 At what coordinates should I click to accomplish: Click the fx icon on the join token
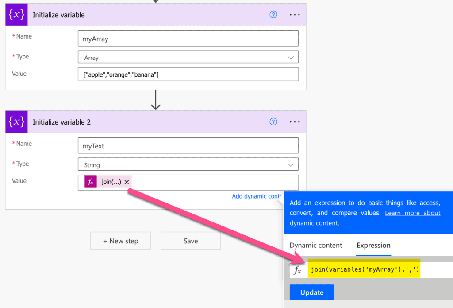click(x=90, y=182)
